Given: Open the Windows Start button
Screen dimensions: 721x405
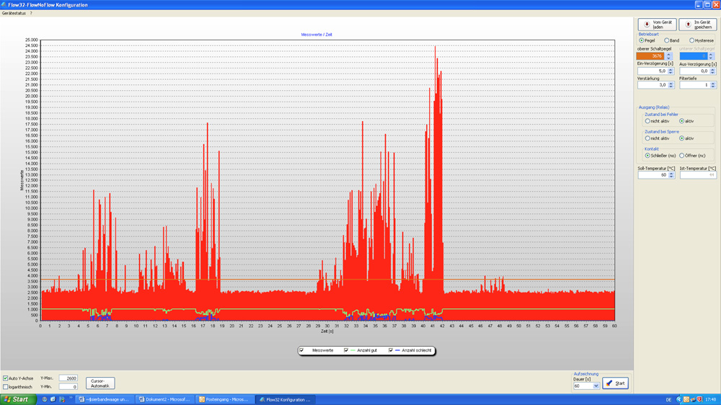Looking at the screenshot, I should click(x=18, y=399).
